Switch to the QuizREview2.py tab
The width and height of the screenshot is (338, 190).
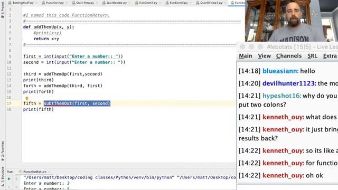point(211,3)
